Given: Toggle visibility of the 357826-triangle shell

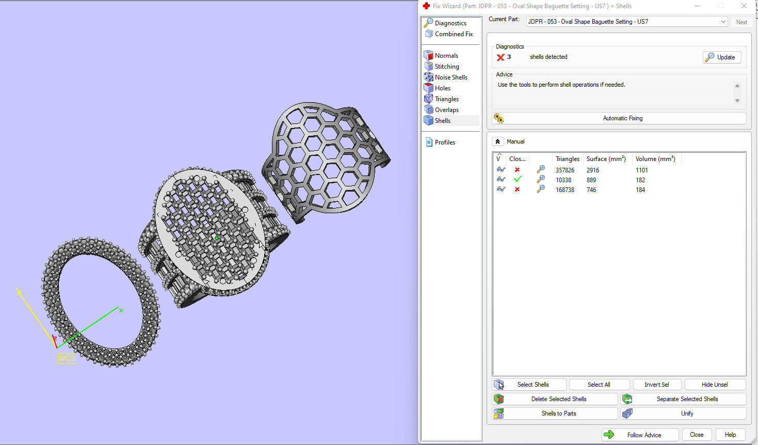Looking at the screenshot, I should (x=501, y=170).
